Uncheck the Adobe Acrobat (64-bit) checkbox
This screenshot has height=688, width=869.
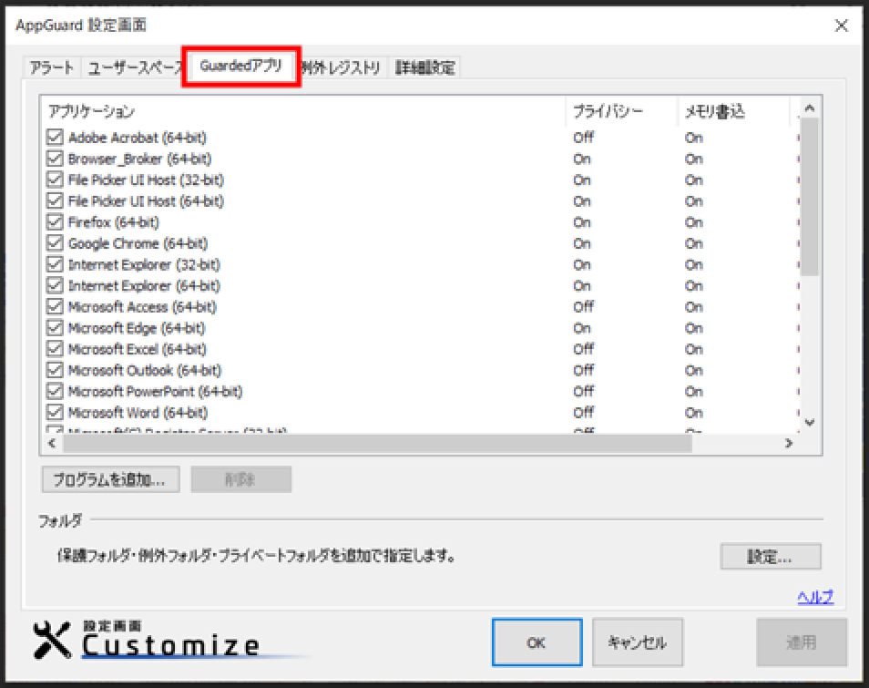(55, 137)
